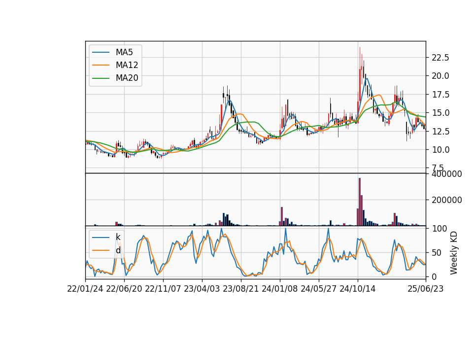Click the 15.0 price axis label
The width and height of the screenshot is (473, 340).
[x=440, y=113]
